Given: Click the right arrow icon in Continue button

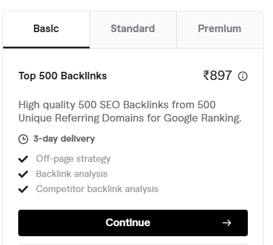Looking at the screenshot, I should (226, 223).
